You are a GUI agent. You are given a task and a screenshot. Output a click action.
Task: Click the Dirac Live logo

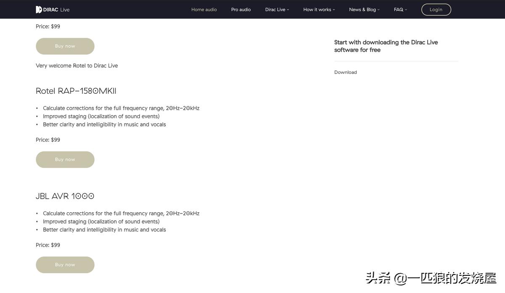pyautogui.click(x=53, y=10)
